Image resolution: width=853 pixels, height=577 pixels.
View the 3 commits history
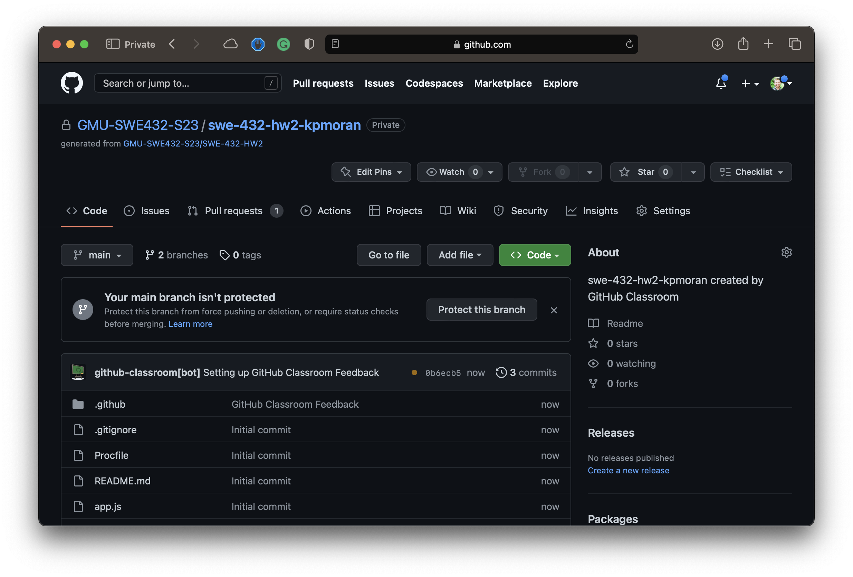[526, 372]
